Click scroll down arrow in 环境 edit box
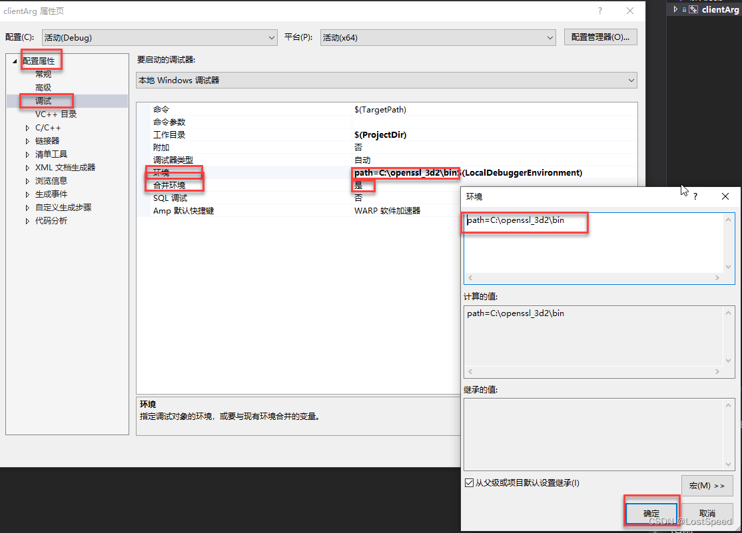 click(728, 267)
